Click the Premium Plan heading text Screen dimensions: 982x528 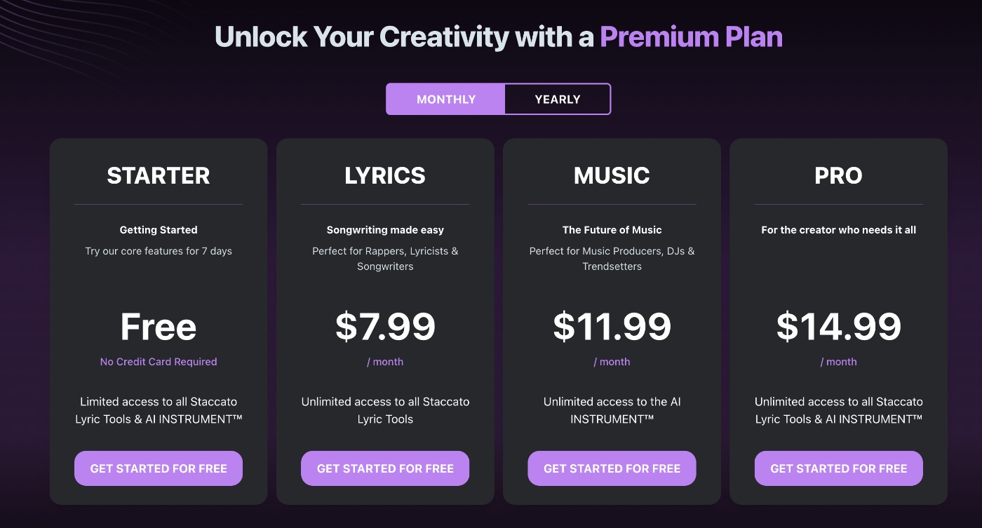(691, 36)
